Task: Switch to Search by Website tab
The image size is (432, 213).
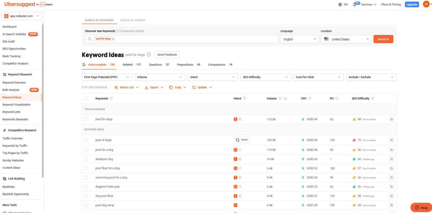Action: [133, 20]
